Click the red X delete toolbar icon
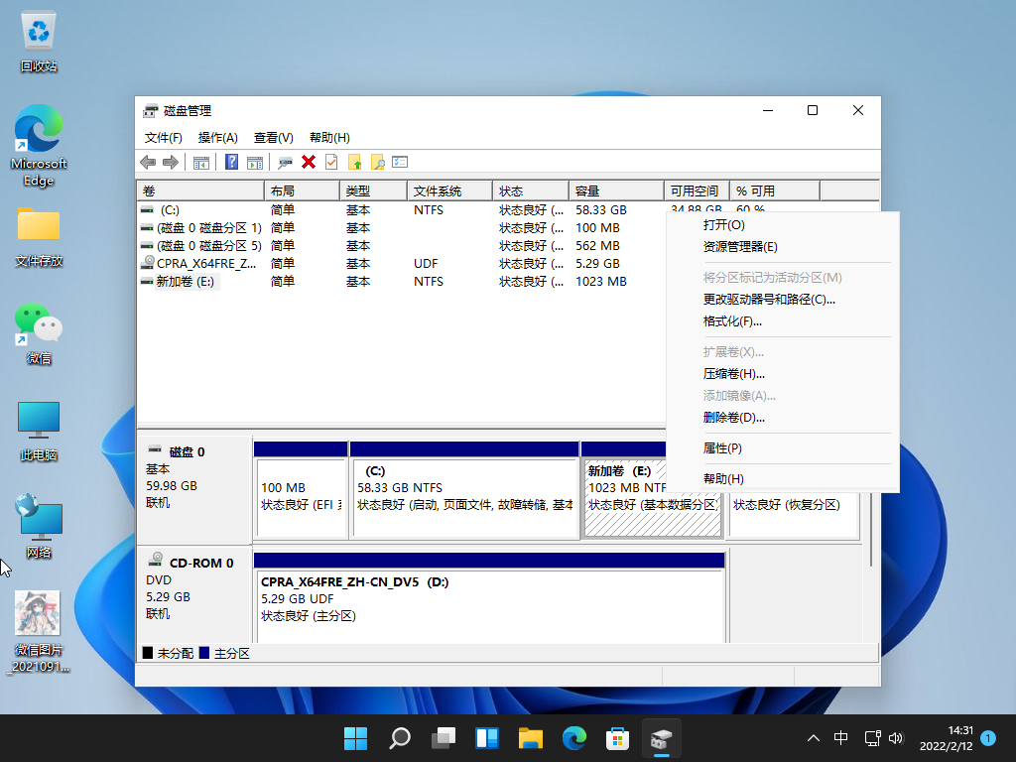The height and width of the screenshot is (762, 1016). pos(309,162)
